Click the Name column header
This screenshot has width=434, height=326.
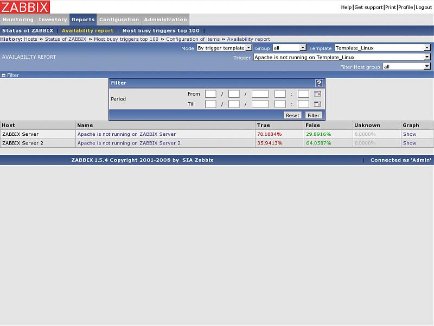(165, 126)
